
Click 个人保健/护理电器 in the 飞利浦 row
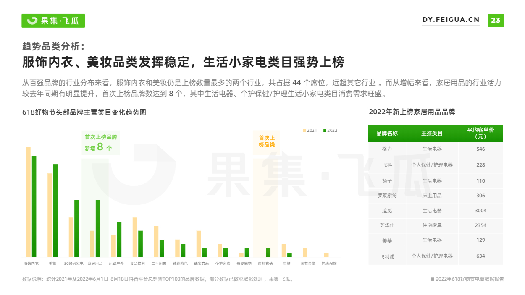click(x=432, y=256)
